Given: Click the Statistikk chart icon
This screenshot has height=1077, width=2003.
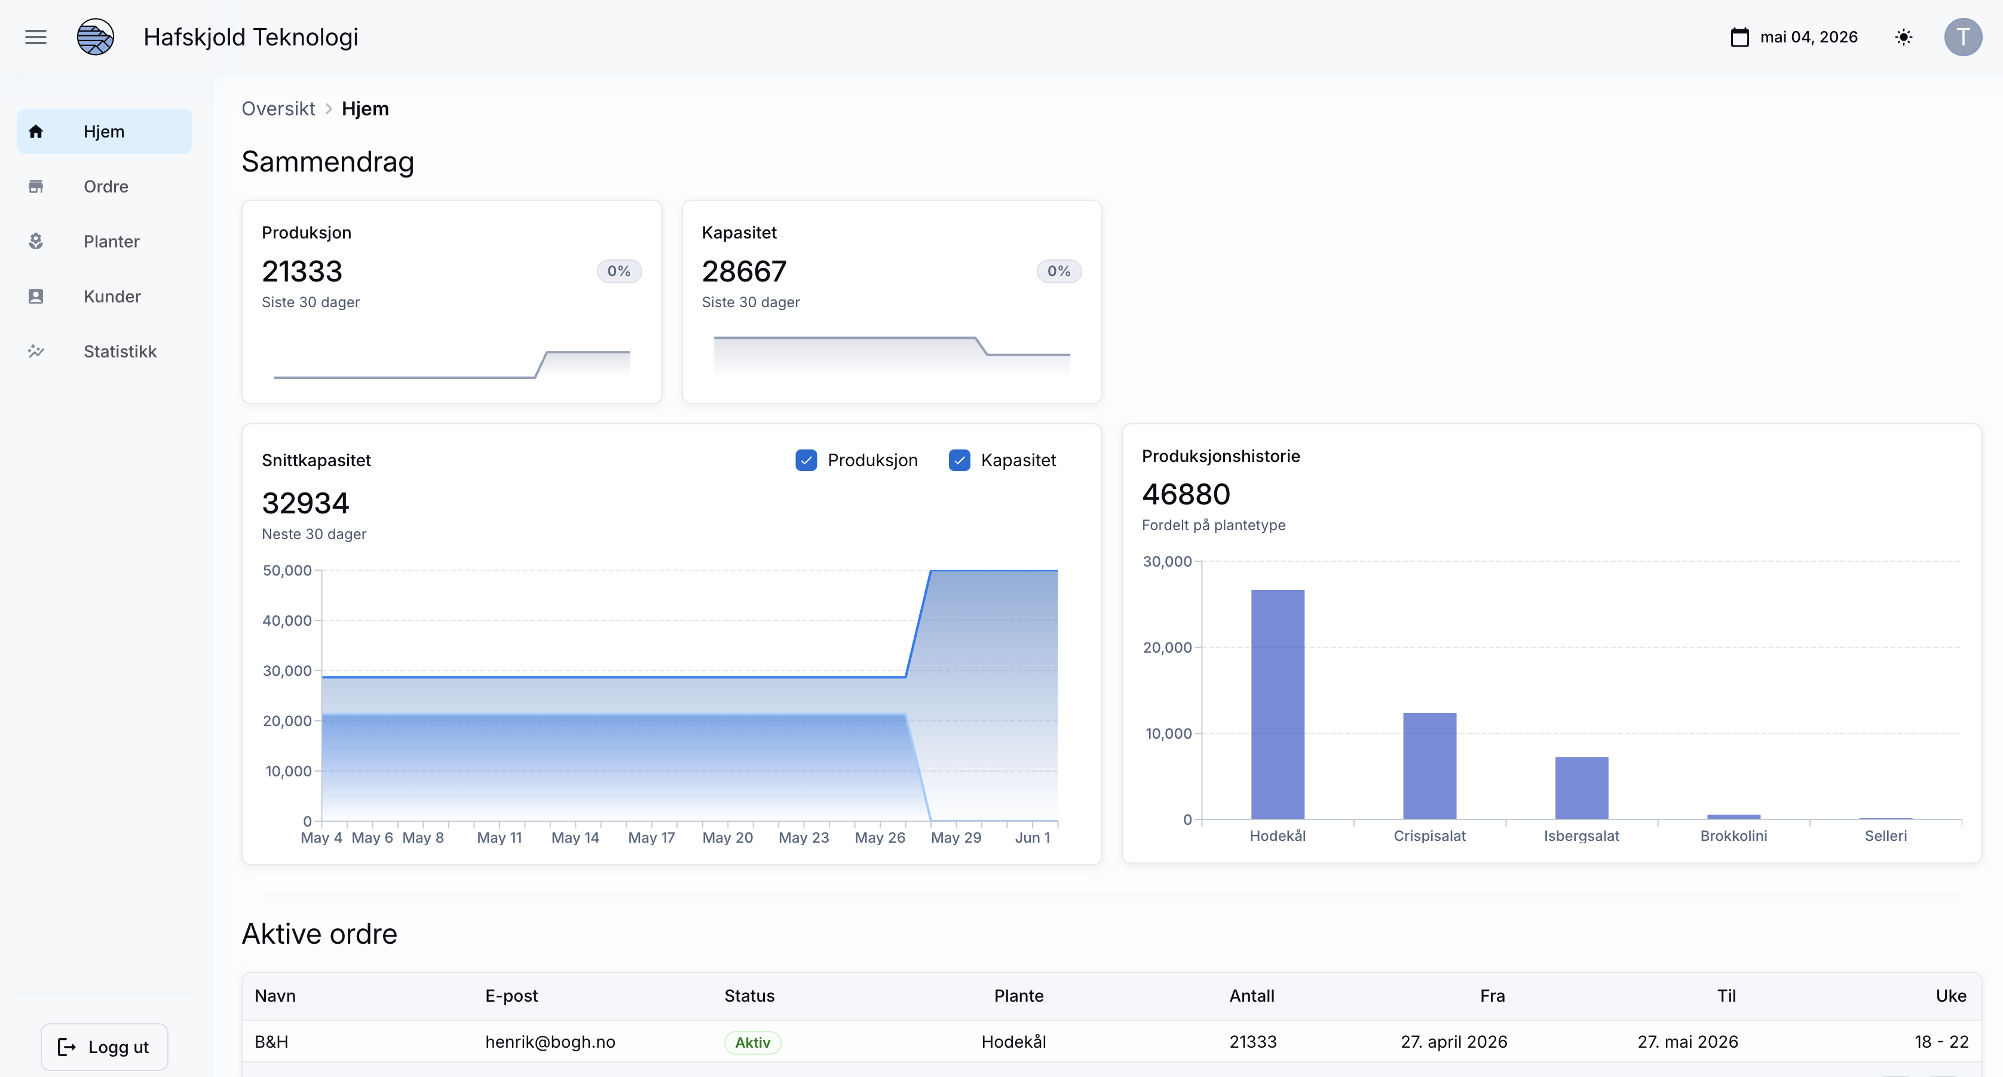Looking at the screenshot, I should point(36,351).
